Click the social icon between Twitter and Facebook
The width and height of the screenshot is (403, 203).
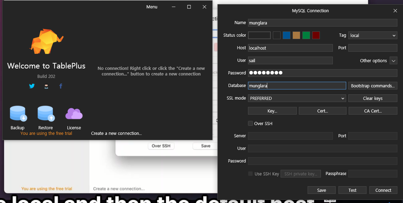click(x=46, y=86)
